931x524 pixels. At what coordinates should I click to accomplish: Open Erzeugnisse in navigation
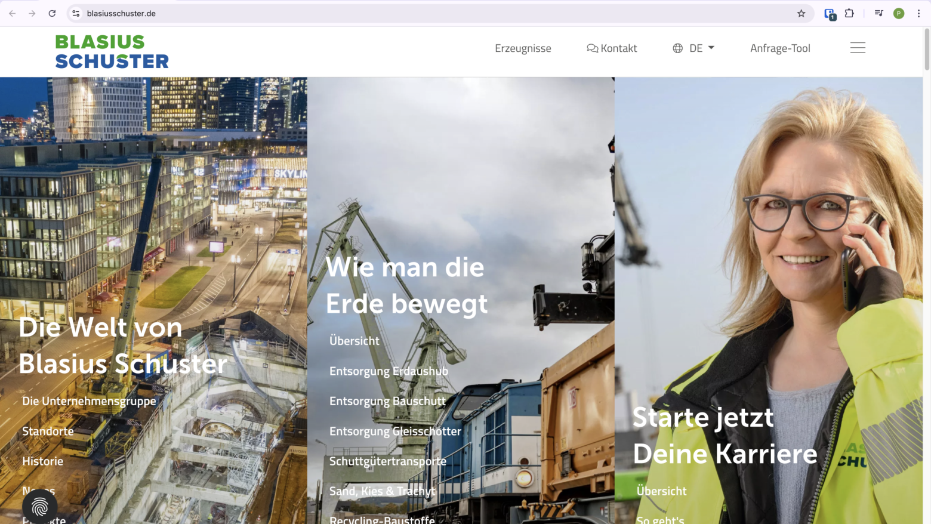click(x=523, y=48)
